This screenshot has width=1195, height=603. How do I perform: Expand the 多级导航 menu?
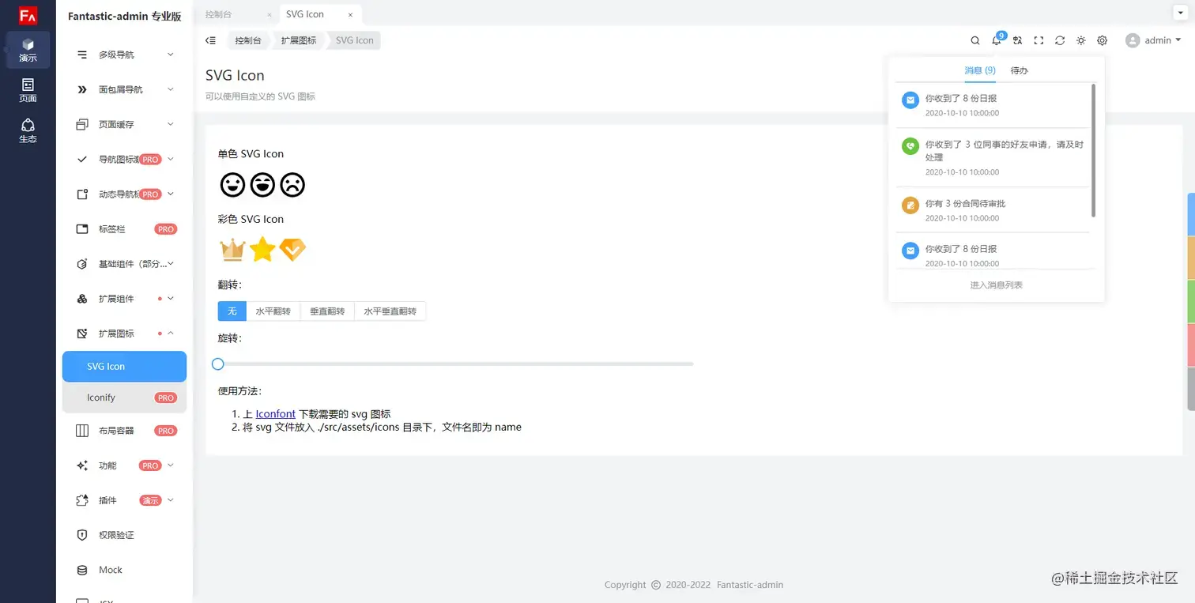[125, 55]
